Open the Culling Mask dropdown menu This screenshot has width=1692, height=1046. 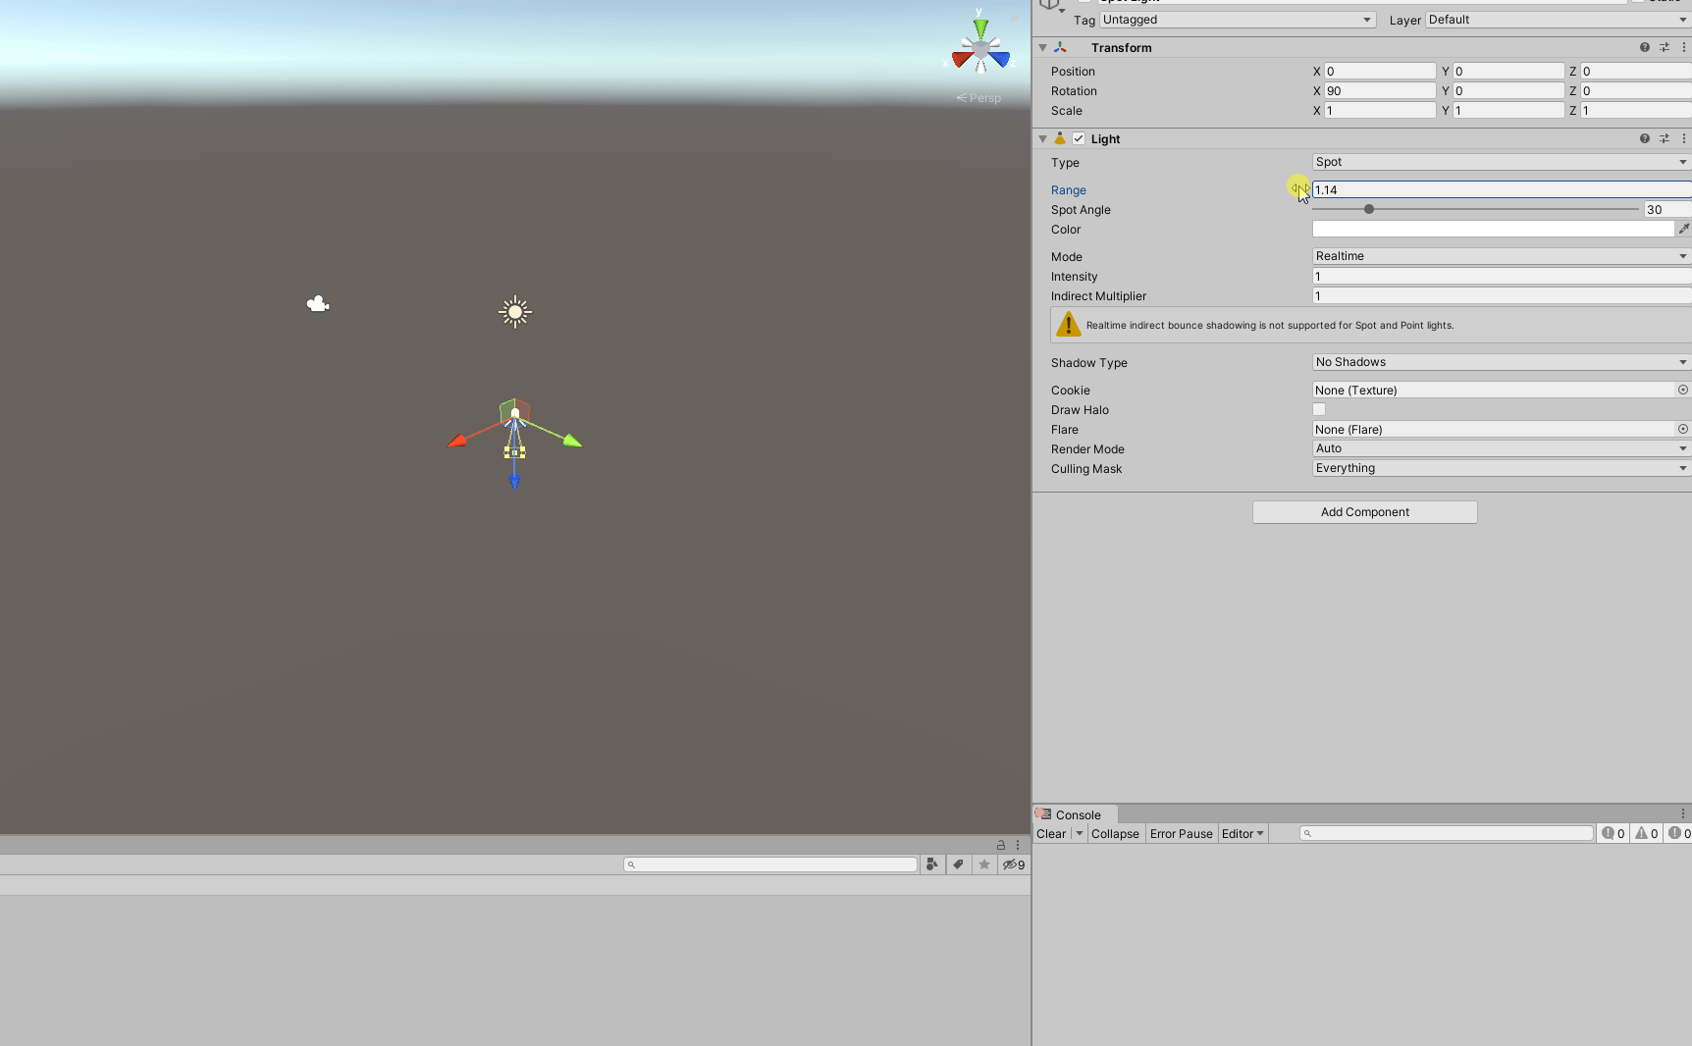(x=1502, y=468)
